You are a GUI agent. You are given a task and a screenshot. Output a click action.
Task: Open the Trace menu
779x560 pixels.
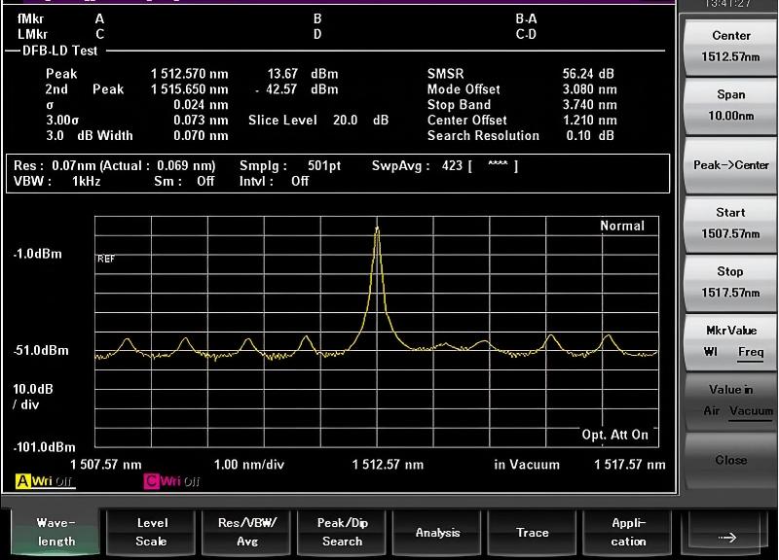click(x=533, y=533)
